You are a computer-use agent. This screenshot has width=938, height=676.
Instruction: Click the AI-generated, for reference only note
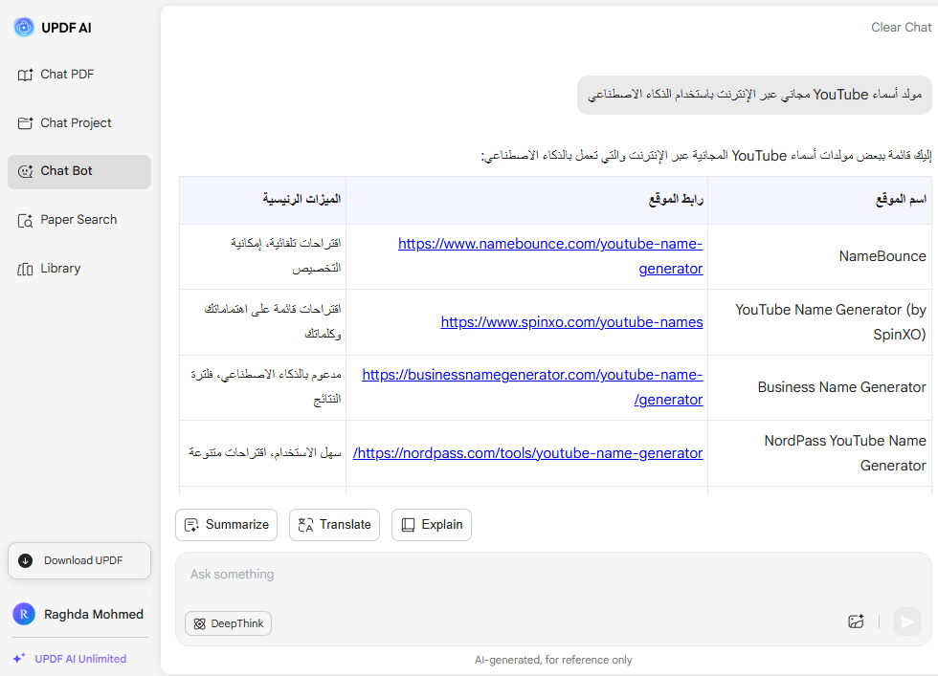[553, 660]
